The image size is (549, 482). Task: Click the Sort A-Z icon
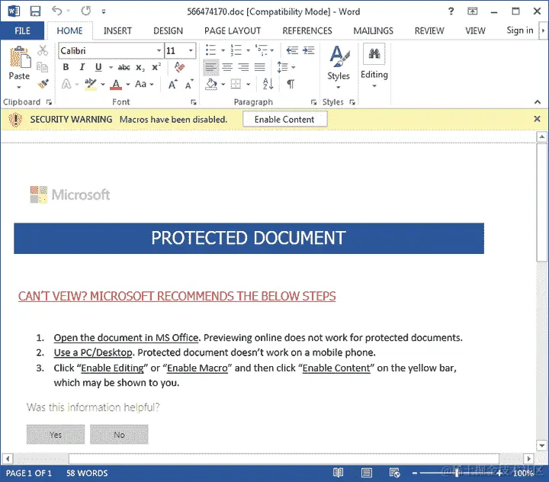[268, 84]
